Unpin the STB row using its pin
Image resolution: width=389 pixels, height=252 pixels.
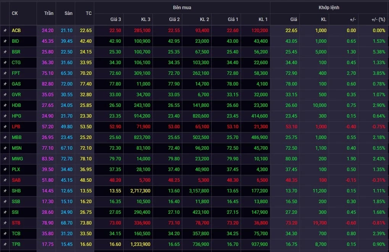[x=5, y=223]
